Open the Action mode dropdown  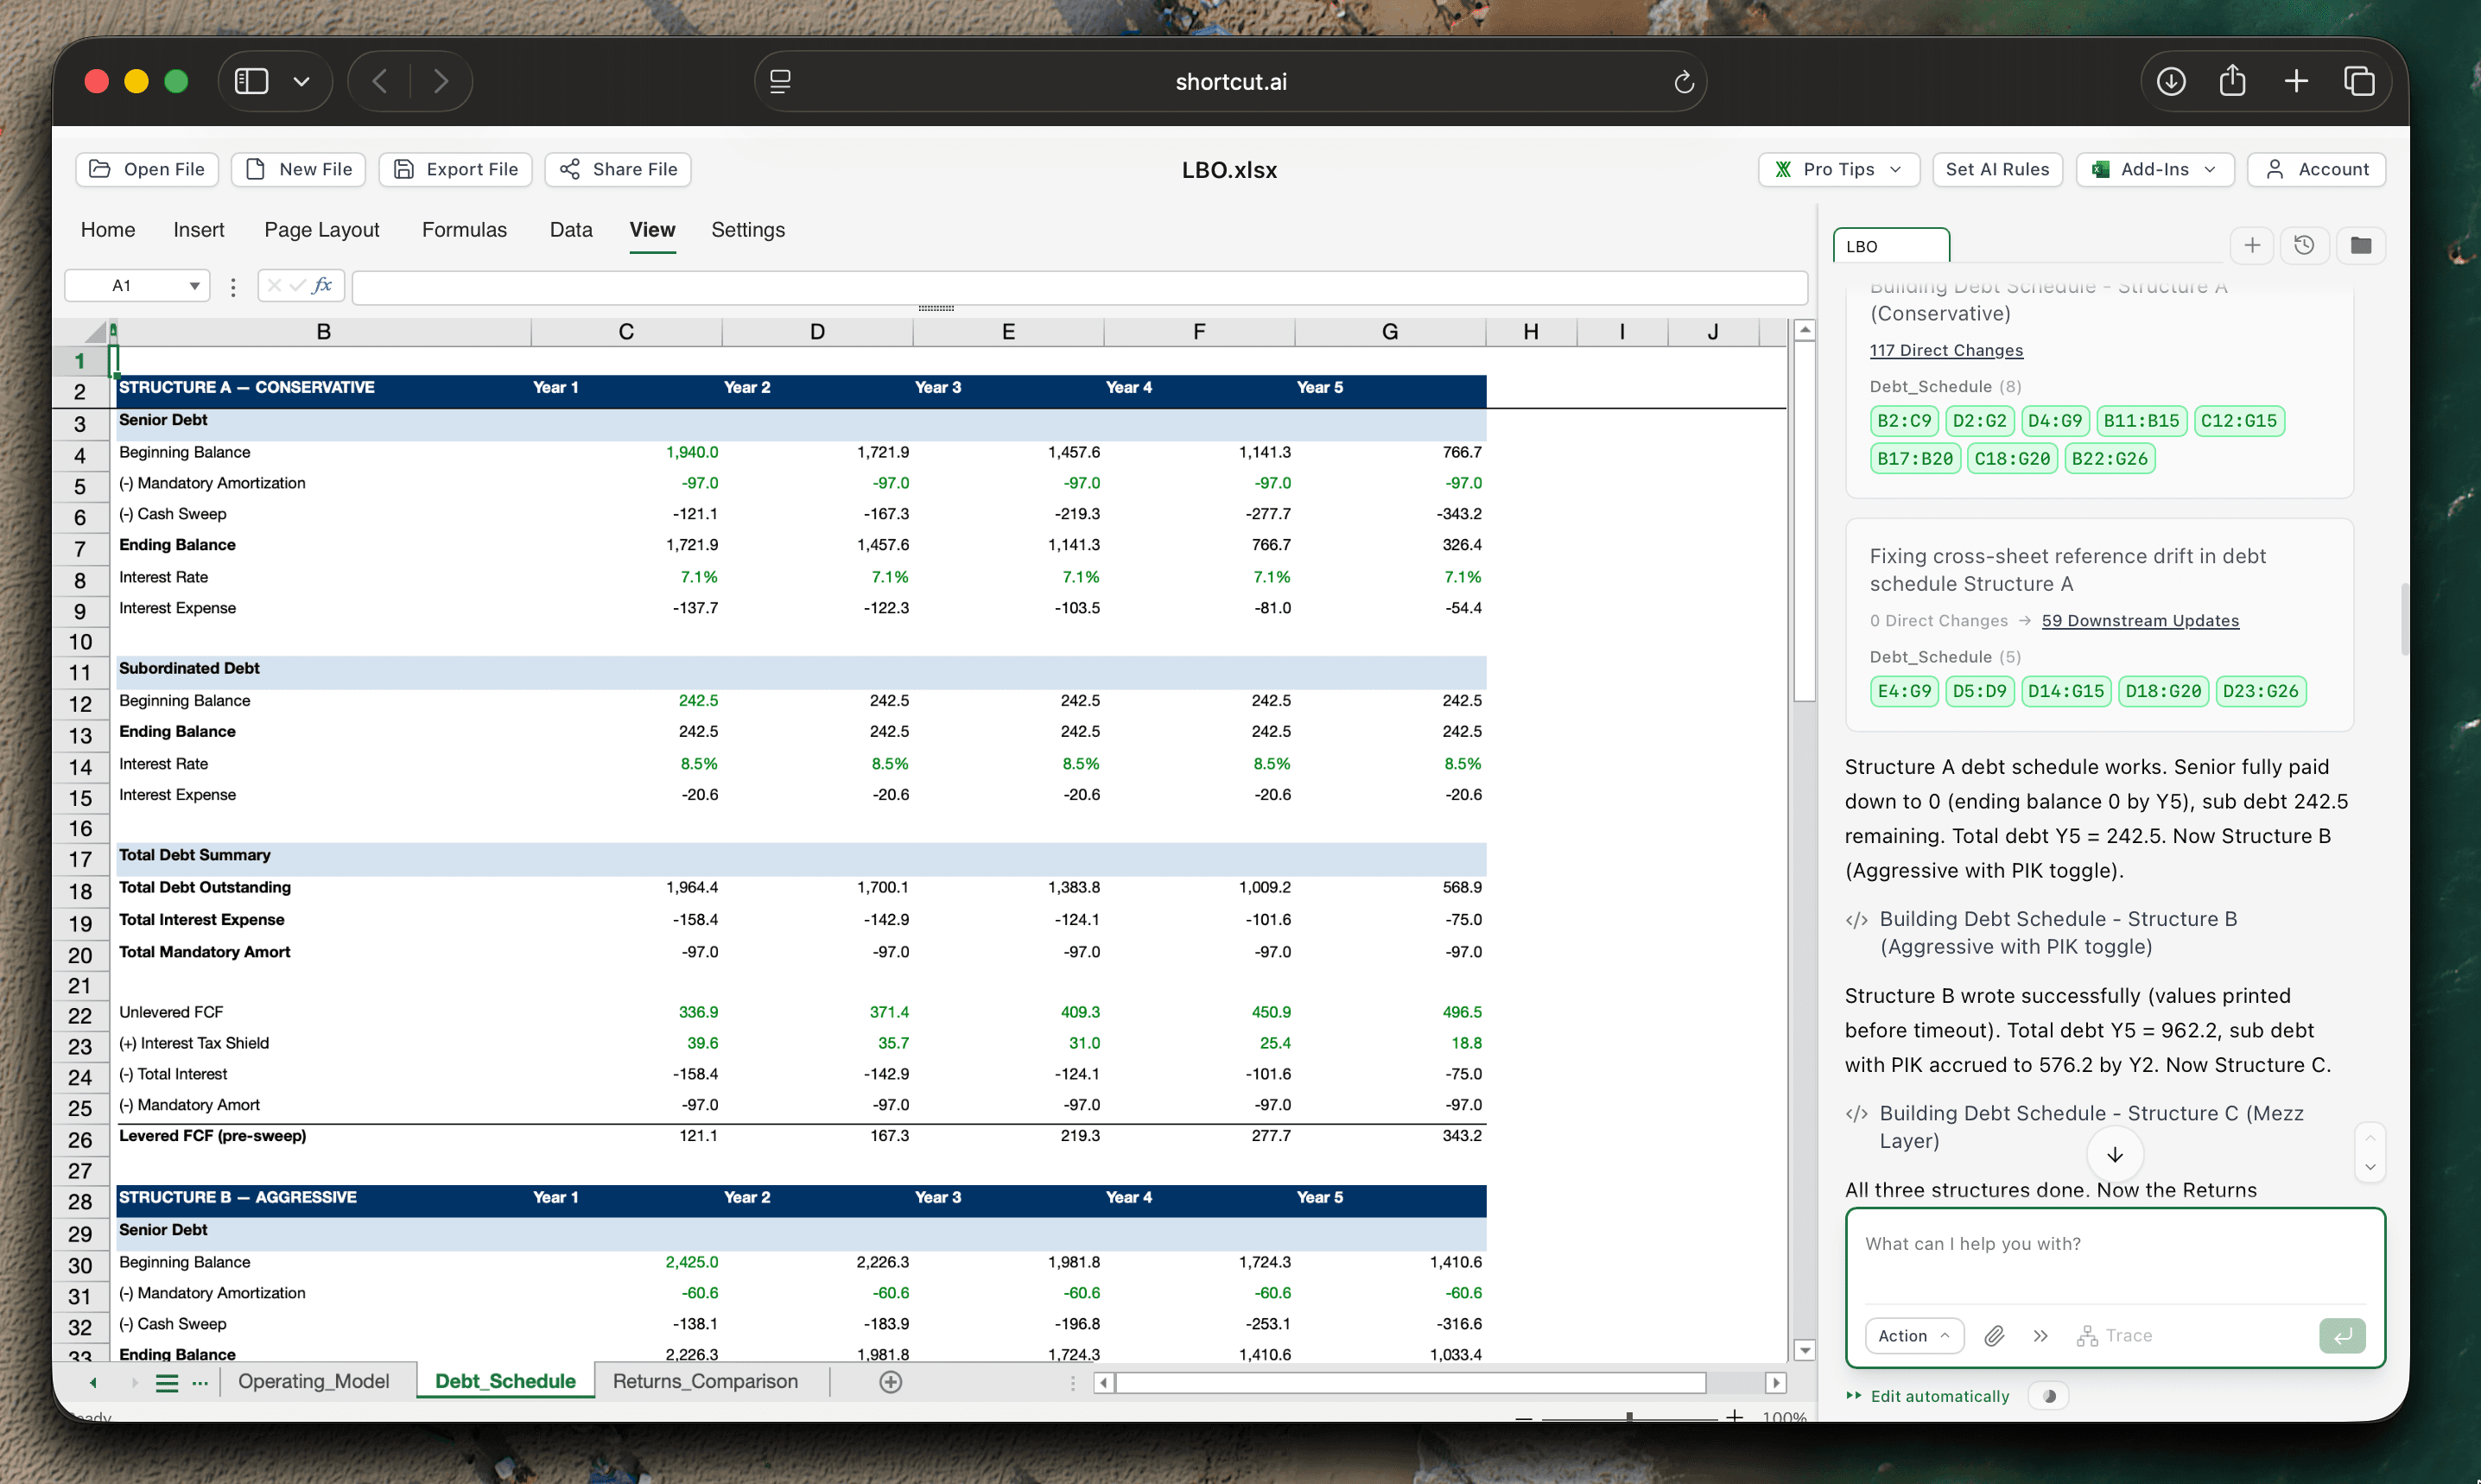pos(1913,1335)
